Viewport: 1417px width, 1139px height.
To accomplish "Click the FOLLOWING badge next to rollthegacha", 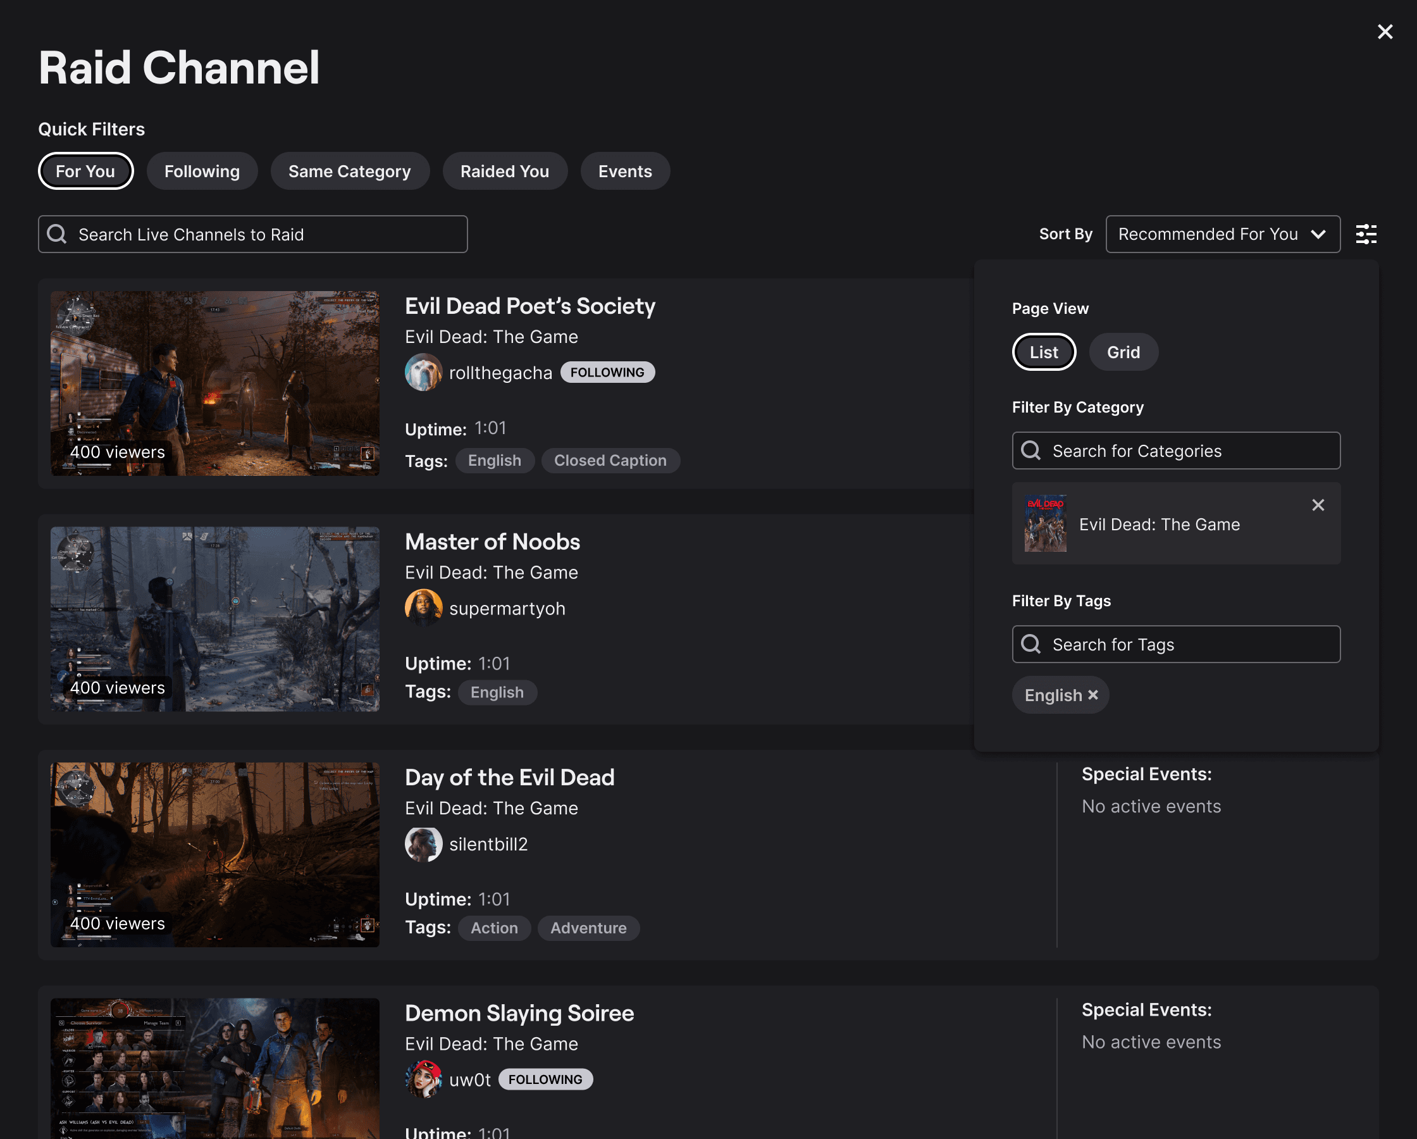I will click(607, 372).
